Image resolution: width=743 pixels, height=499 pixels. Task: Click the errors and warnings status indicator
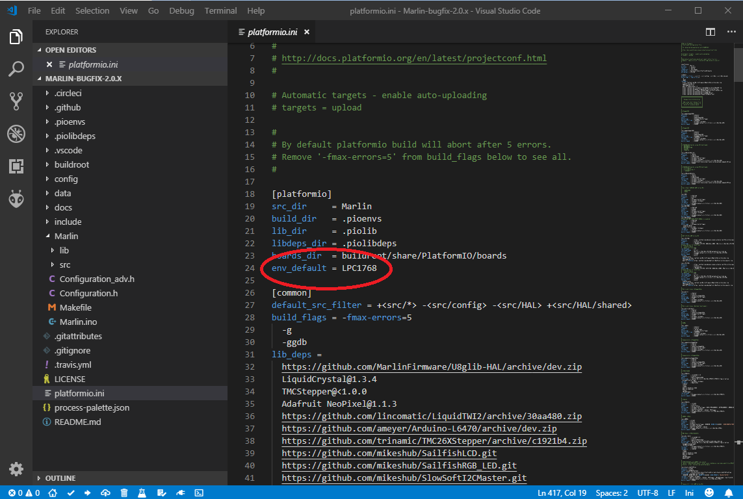(23, 493)
